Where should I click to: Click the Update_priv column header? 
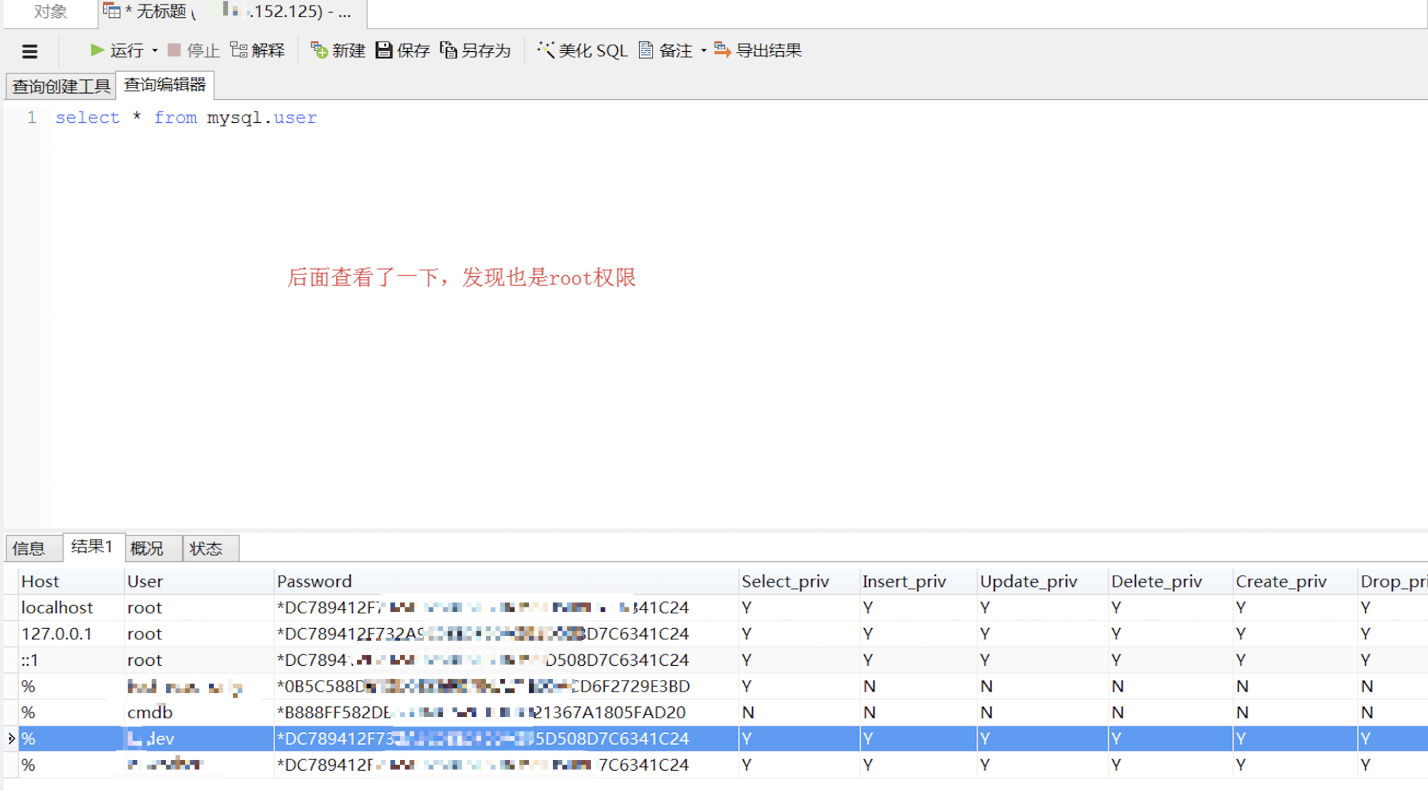coord(1042,581)
